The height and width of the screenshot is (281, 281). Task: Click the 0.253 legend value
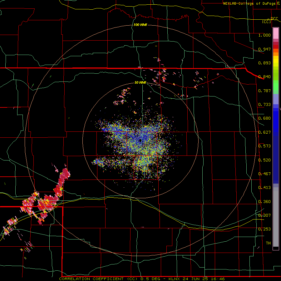[264, 229]
